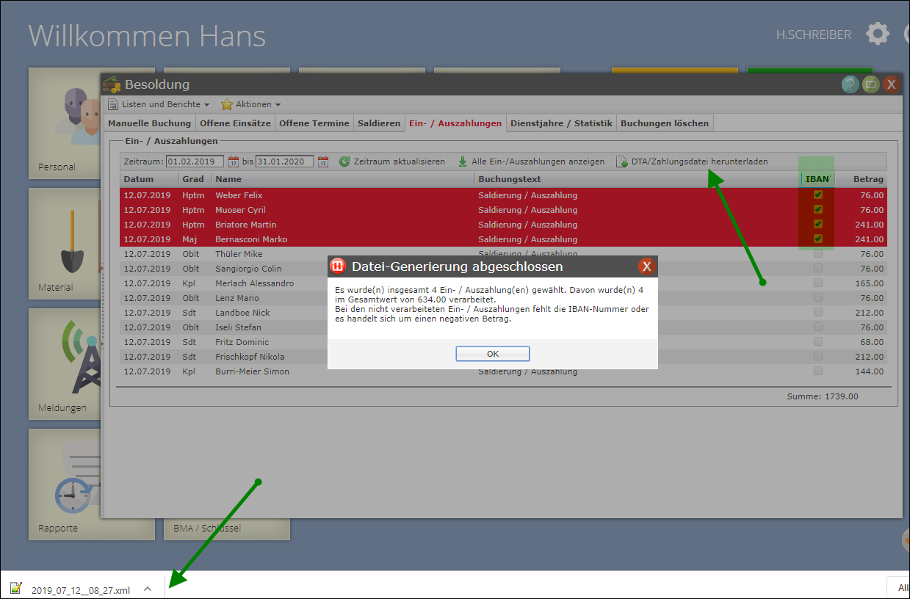Click Alle Ein-/Auszahlungen anzeigen

point(537,161)
